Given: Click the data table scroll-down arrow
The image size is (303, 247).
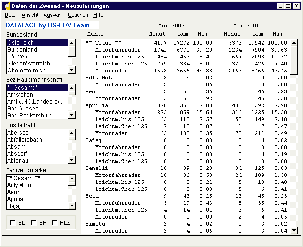Looking at the screenshot, I should [294, 230].
